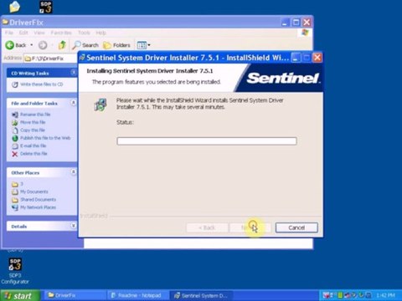
Task: Maximize the DriverFix window
Action: pyautogui.click(x=296, y=23)
